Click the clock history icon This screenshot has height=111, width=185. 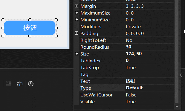coord(31,84)
